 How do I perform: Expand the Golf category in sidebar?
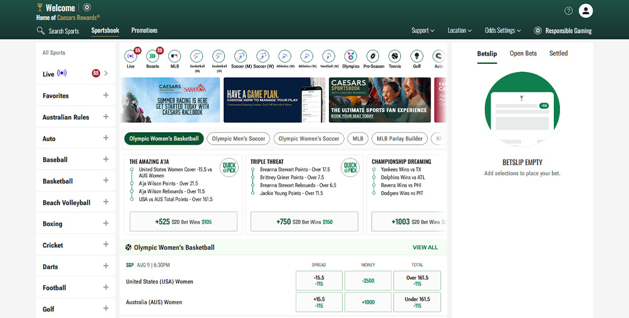106,309
